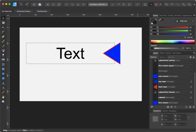
Task: Select the Corner tool
Action: click(3, 32)
